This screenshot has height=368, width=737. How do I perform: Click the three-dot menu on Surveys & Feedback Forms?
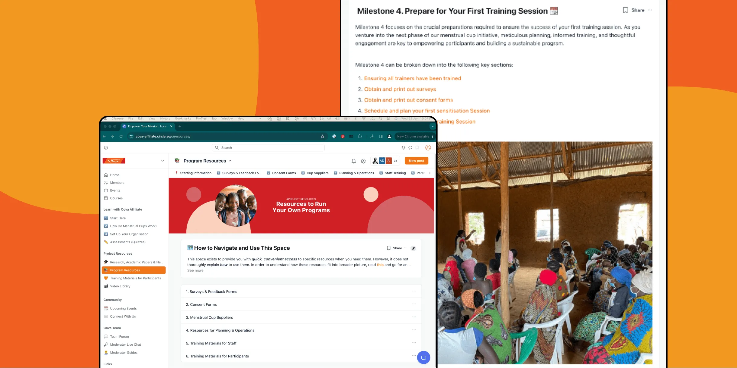pos(414,291)
